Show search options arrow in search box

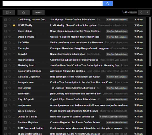pos(101,4)
